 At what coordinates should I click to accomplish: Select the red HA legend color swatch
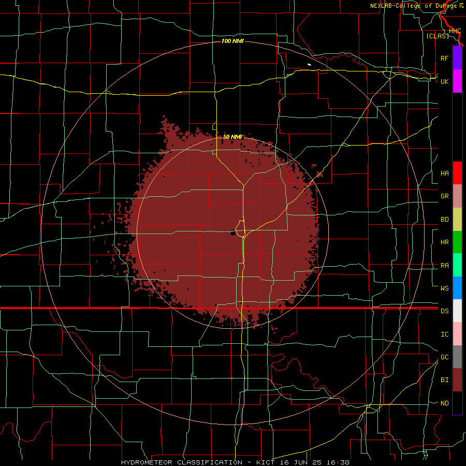457,173
